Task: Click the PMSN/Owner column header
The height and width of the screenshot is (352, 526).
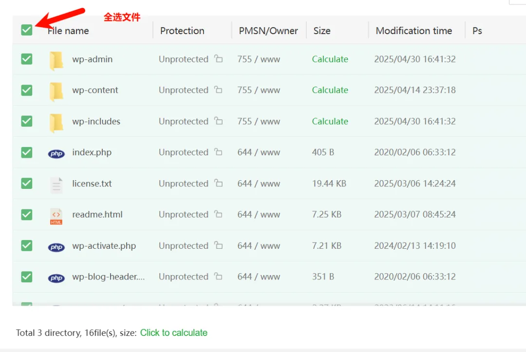Action: click(268, 31)
